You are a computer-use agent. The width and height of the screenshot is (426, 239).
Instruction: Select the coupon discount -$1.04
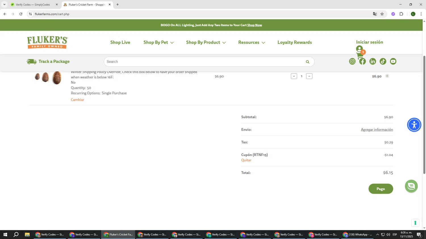388,155
